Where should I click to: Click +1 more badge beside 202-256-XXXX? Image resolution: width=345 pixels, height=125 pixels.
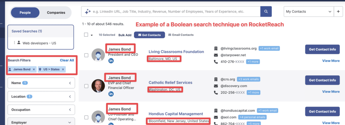(253, 92)
